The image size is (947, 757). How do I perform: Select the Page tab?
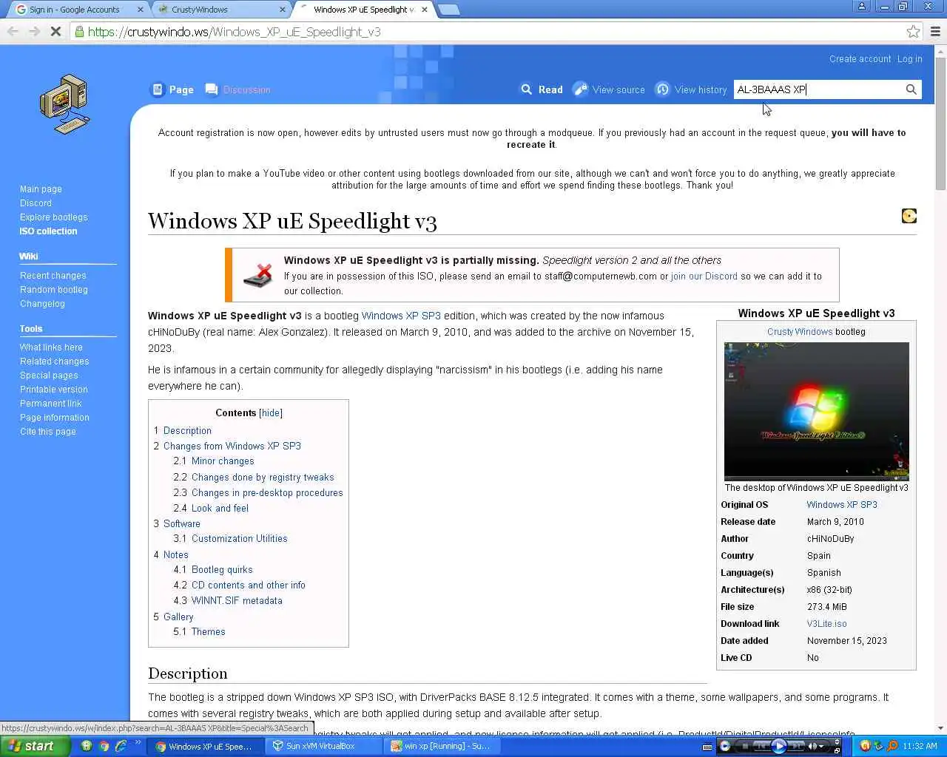[x=172, y=89]
